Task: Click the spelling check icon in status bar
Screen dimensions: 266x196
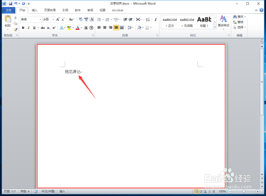Action: (36, 191)
